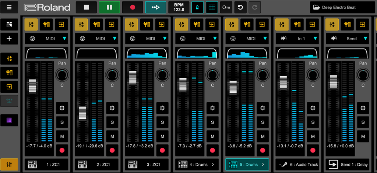Arm track 1 ZC1 for recording
Image resolution: width=377 pixels, height=173 pixels.
point(62,151)
